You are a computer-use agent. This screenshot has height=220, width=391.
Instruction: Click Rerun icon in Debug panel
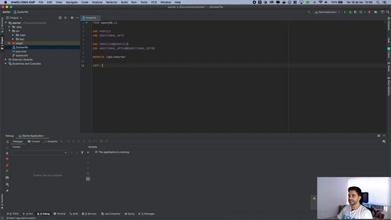point(7,141)
